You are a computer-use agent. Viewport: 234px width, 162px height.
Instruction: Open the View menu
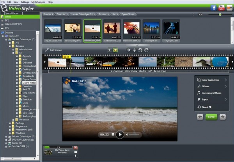point(16,2)
